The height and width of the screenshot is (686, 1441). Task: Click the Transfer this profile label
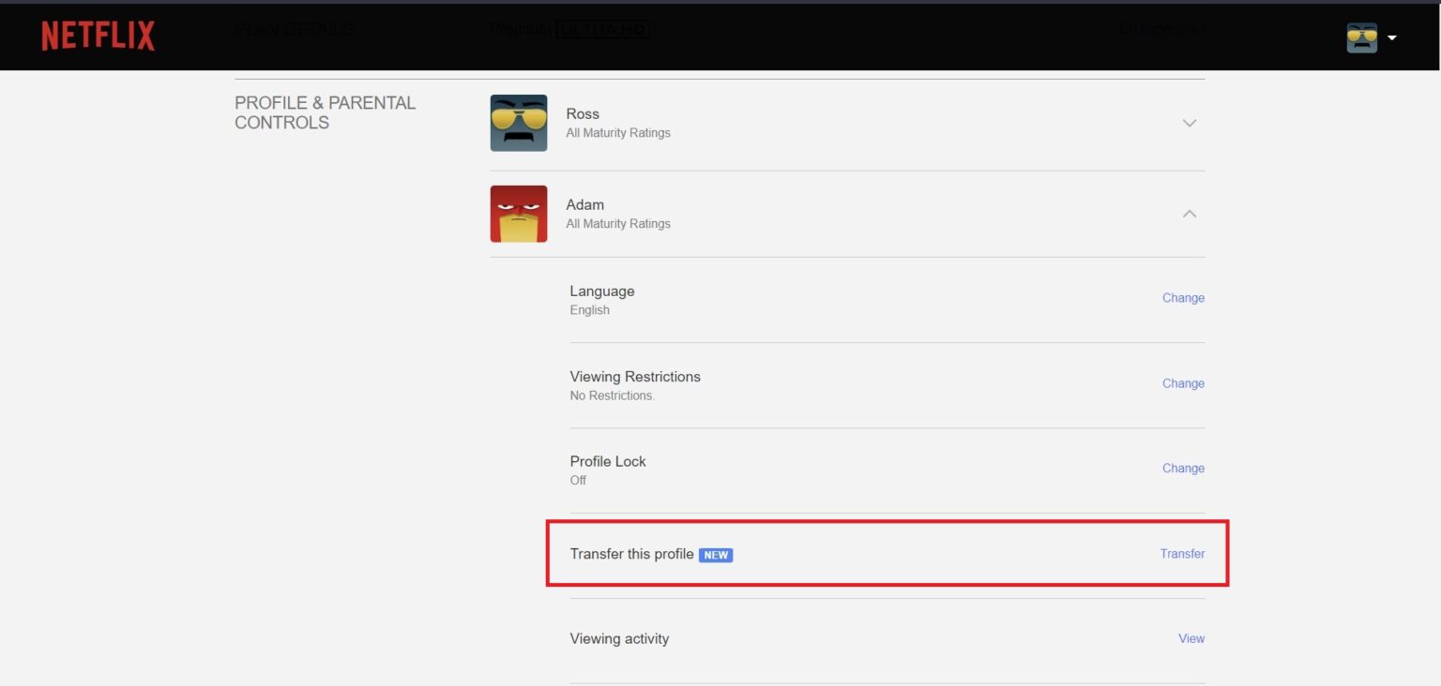631,554
